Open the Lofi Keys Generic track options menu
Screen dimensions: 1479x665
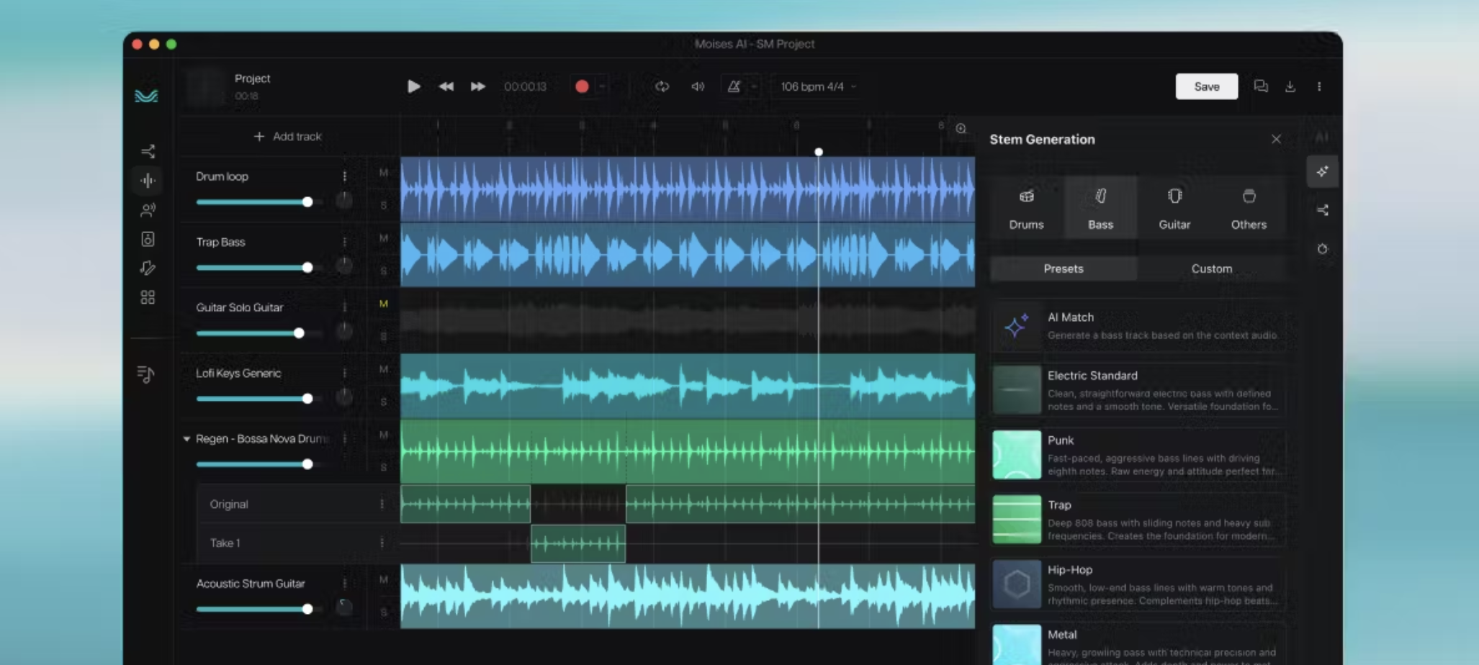coord(345,373)
